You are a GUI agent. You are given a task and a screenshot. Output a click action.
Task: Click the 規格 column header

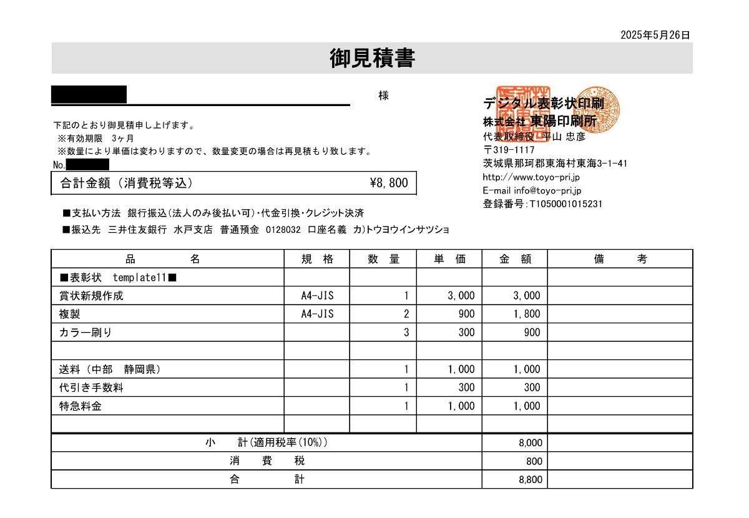coord(317,259)
